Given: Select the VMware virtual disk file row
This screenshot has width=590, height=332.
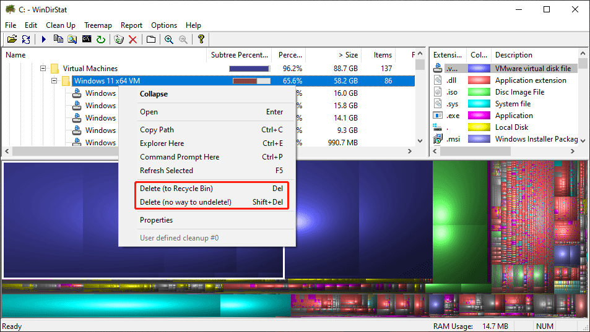Looking at the screenshot, I should [504, 69].
